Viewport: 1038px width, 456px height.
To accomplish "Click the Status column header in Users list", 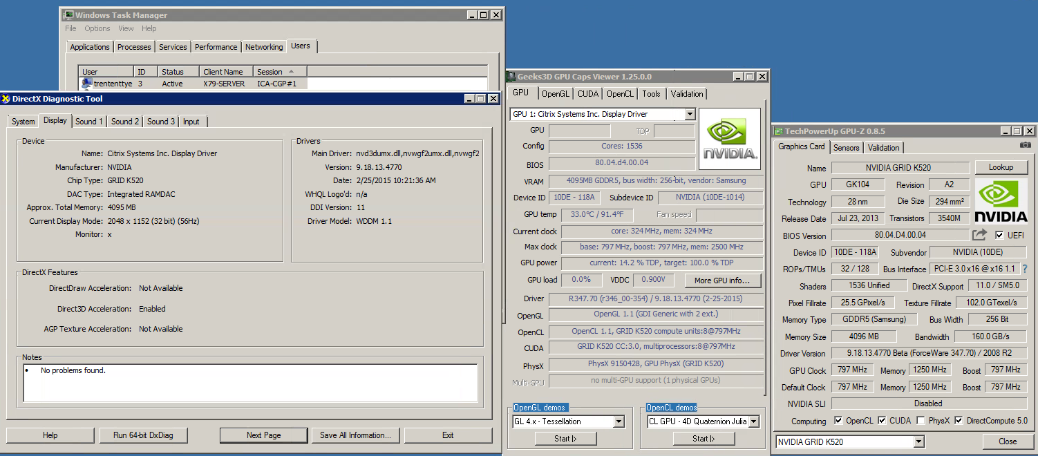I will click(x=178, y=71).
